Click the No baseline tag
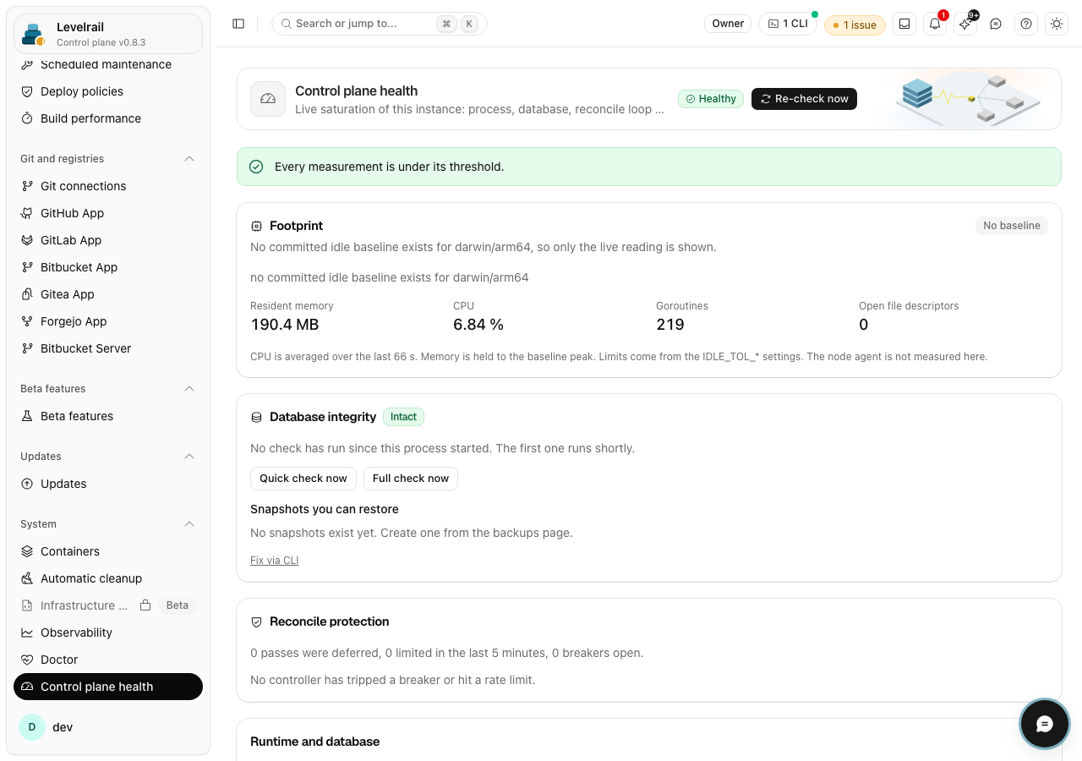 pos(1012,226)
